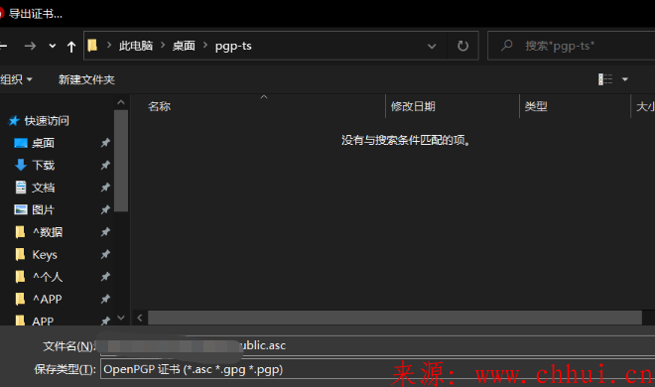The image size is (655, 387).
Task: Select 此电脑 in the breadcrumb path
Action: point(136,46)
